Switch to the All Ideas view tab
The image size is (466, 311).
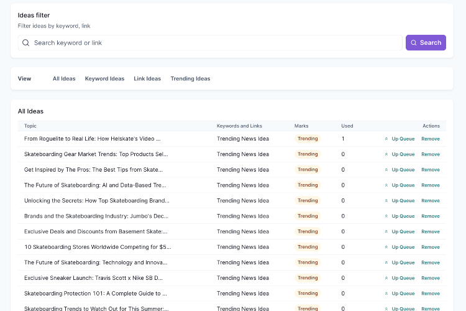coord(64,79)
